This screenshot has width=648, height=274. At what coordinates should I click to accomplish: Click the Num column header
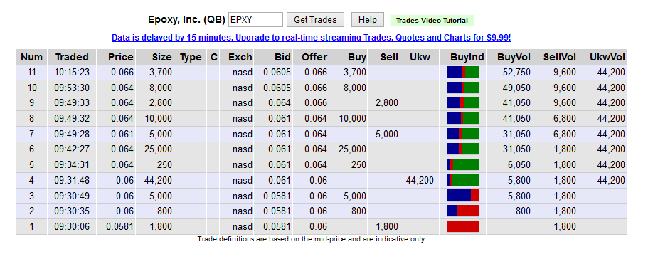[32, 57]
